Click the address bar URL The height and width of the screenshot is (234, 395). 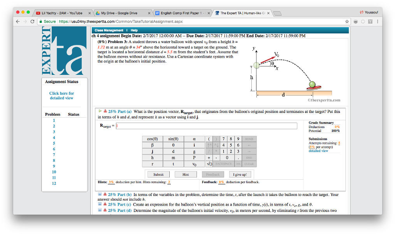tap(121, 22)
